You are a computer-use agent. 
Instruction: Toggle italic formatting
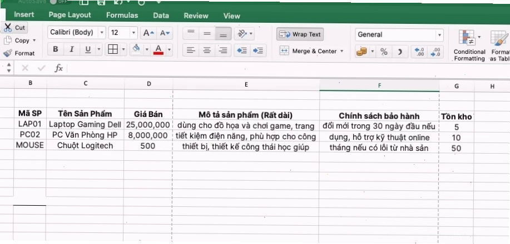coord(71,49)
